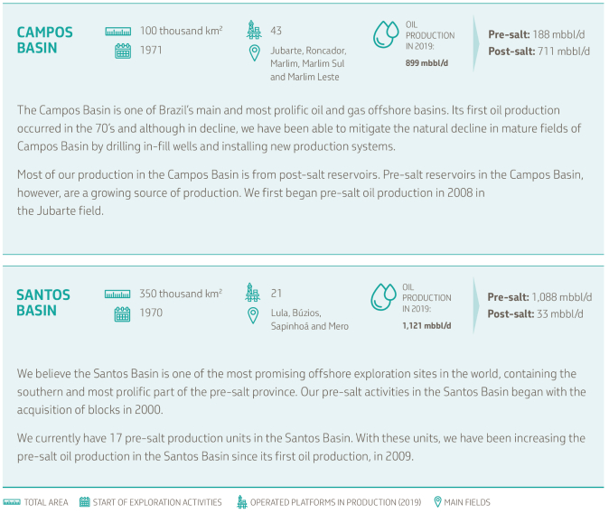Click the Start of Exploration Activities legend label
The image size is (609, 514).
point(157,502)
